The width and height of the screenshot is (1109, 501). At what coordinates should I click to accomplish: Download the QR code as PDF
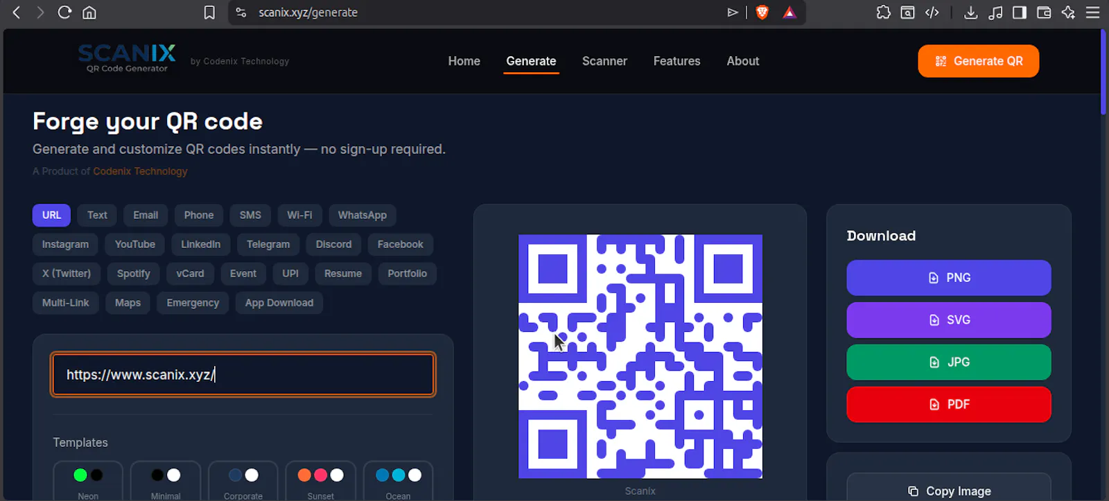948,405
